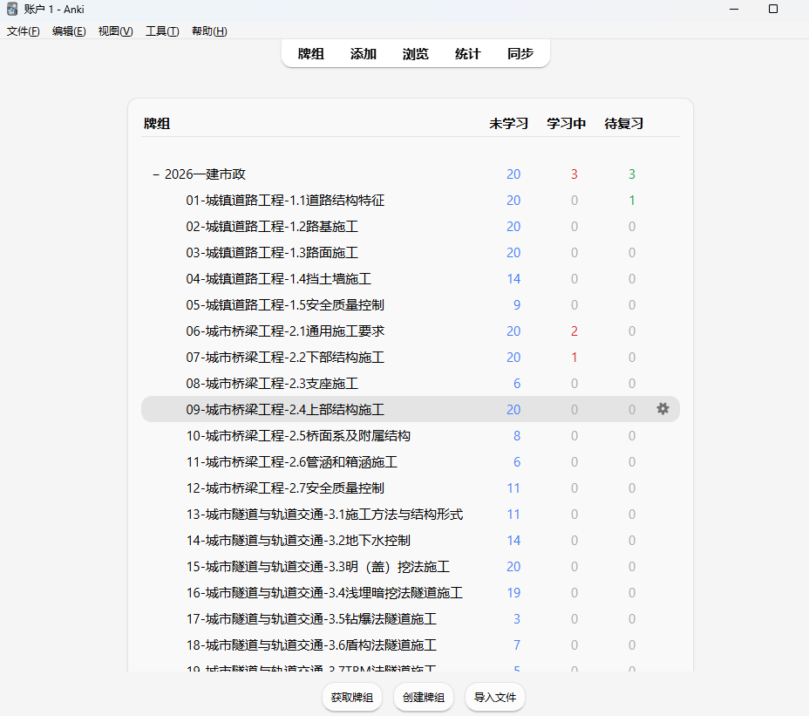Viewport: 809px width, 716px height.
Task: Open deck 12-城市桥梁工程-2.7安全质量控制
Action: tap(285, 488)
